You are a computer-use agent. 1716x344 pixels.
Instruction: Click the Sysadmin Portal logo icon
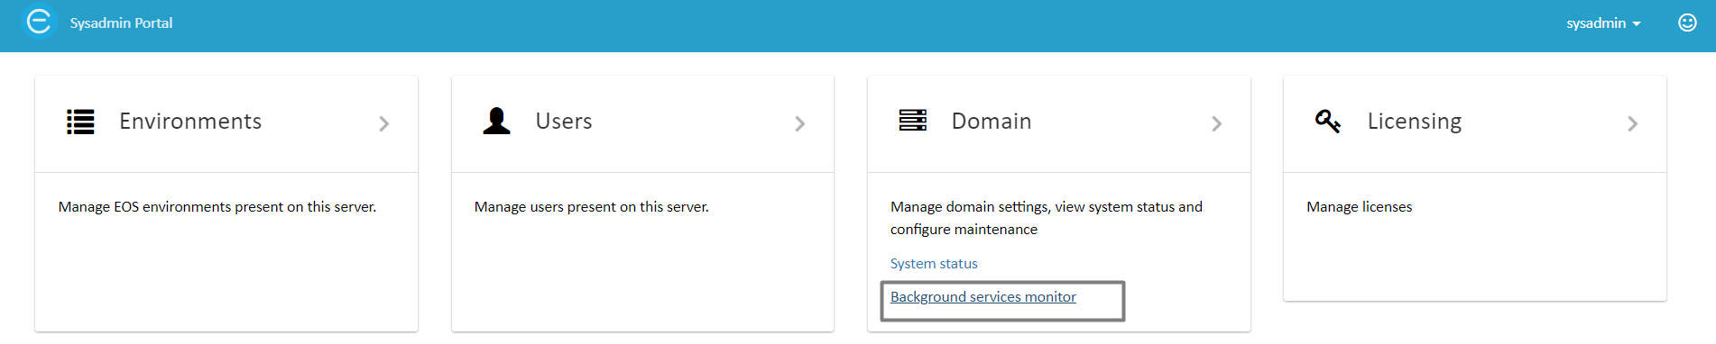tap(39, 22)
